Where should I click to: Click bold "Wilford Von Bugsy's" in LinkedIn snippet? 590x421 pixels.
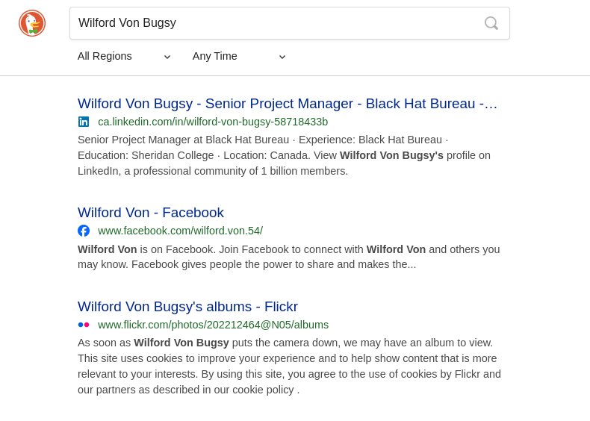click(x=391, y=155)
